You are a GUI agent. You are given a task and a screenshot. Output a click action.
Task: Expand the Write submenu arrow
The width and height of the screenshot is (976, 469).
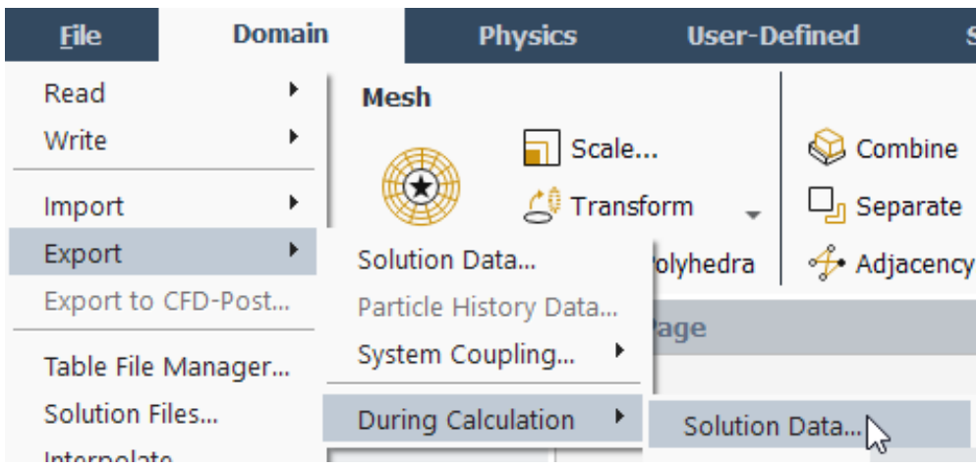(x=293, y=137)
